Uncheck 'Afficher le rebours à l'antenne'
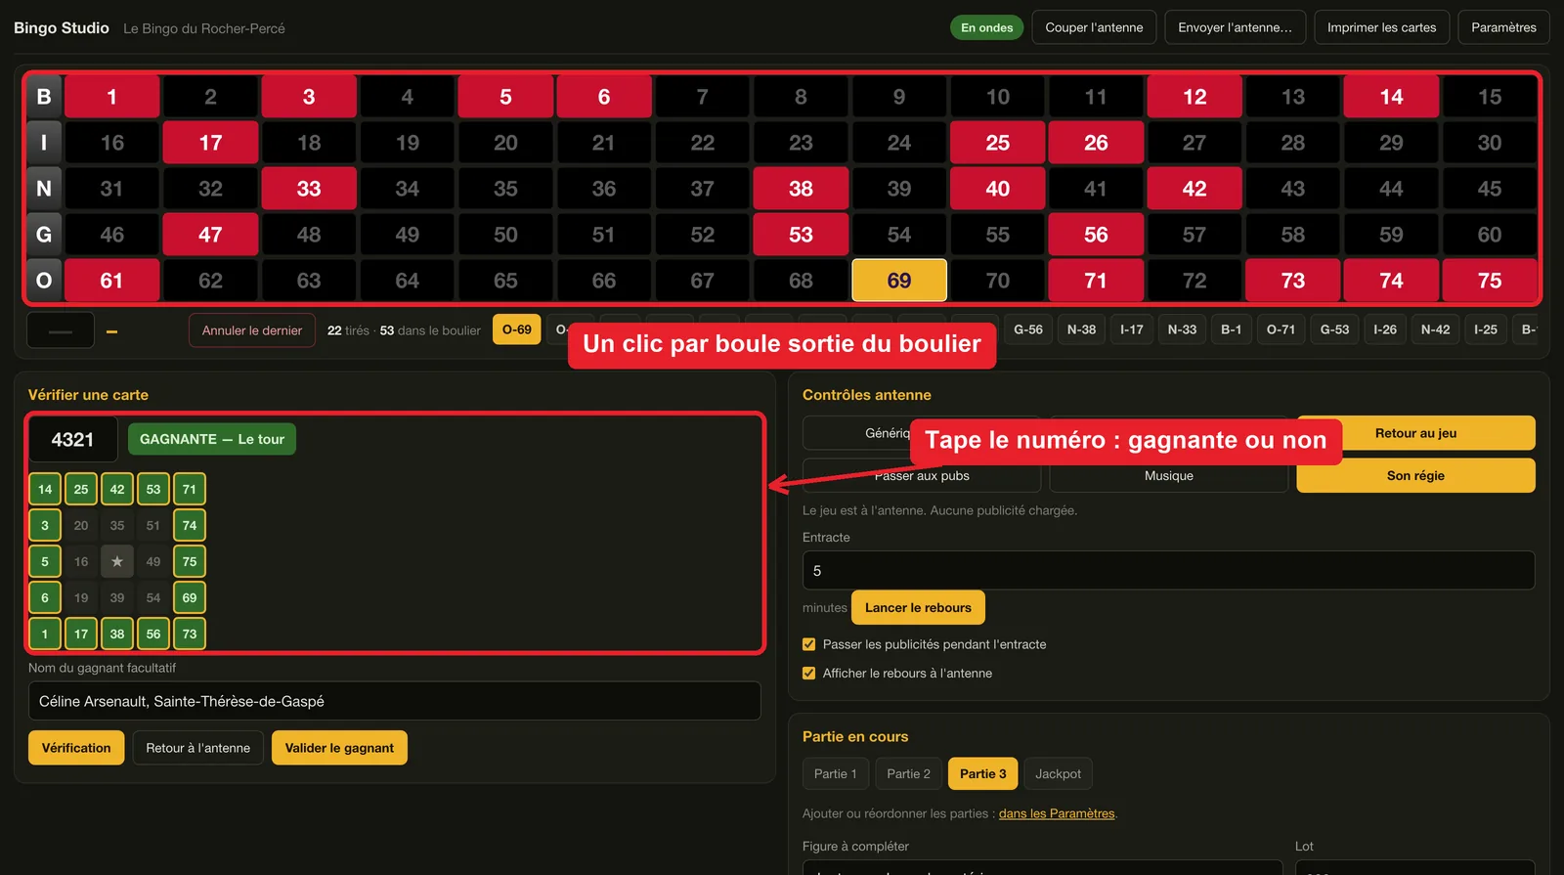The image size is (1564, 875). [x=808, y=673]
